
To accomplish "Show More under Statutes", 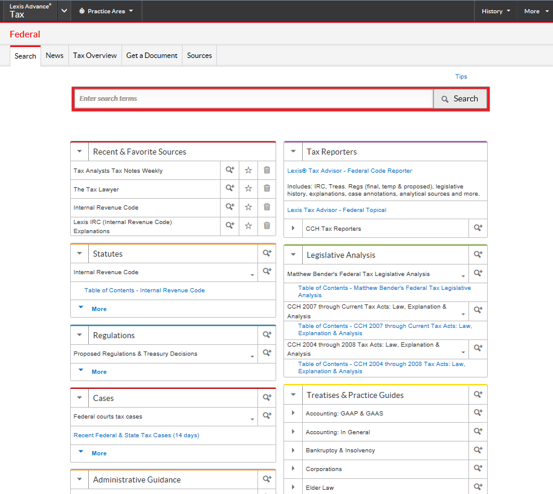I will (99, 309).
